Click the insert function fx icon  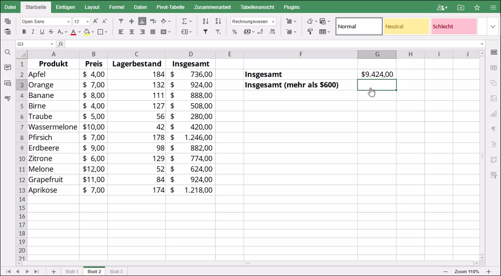60,44
